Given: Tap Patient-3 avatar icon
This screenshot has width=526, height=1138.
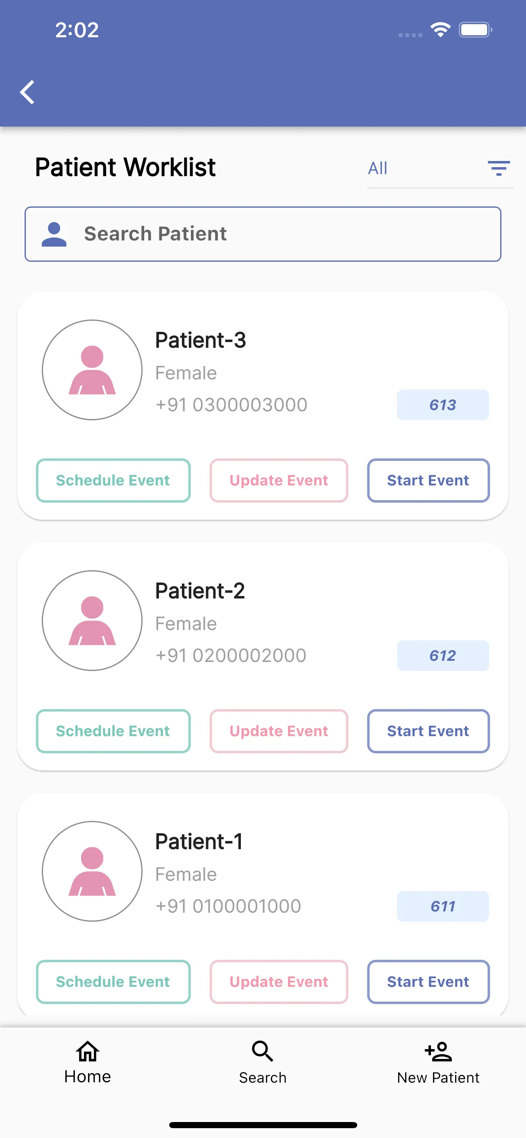Looking at the screenshot, I should (92, 370).
